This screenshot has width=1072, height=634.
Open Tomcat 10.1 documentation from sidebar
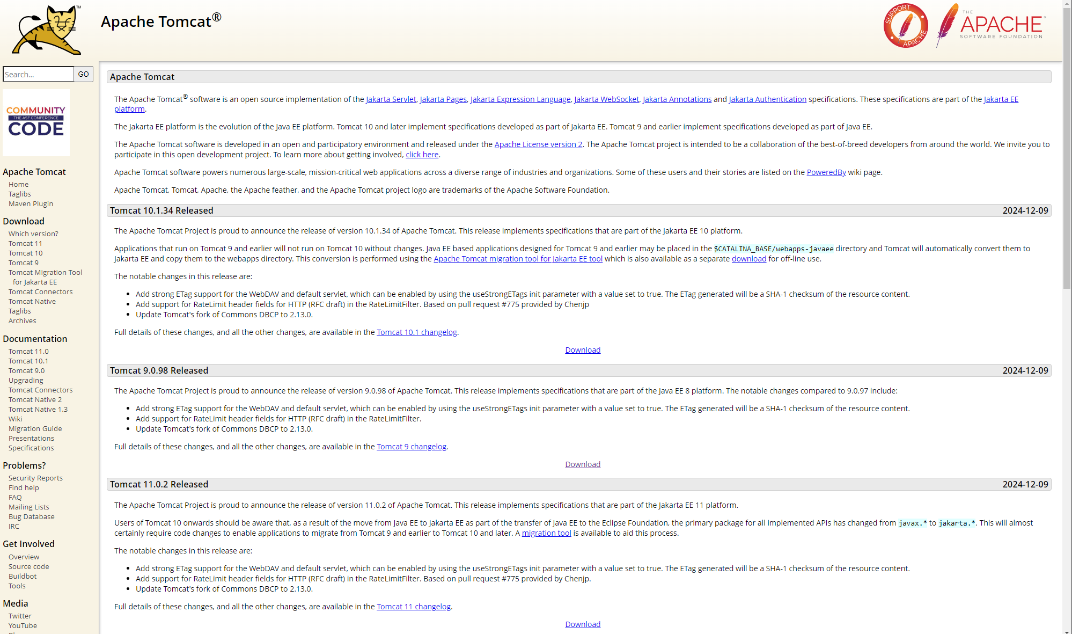pos(28,361)
